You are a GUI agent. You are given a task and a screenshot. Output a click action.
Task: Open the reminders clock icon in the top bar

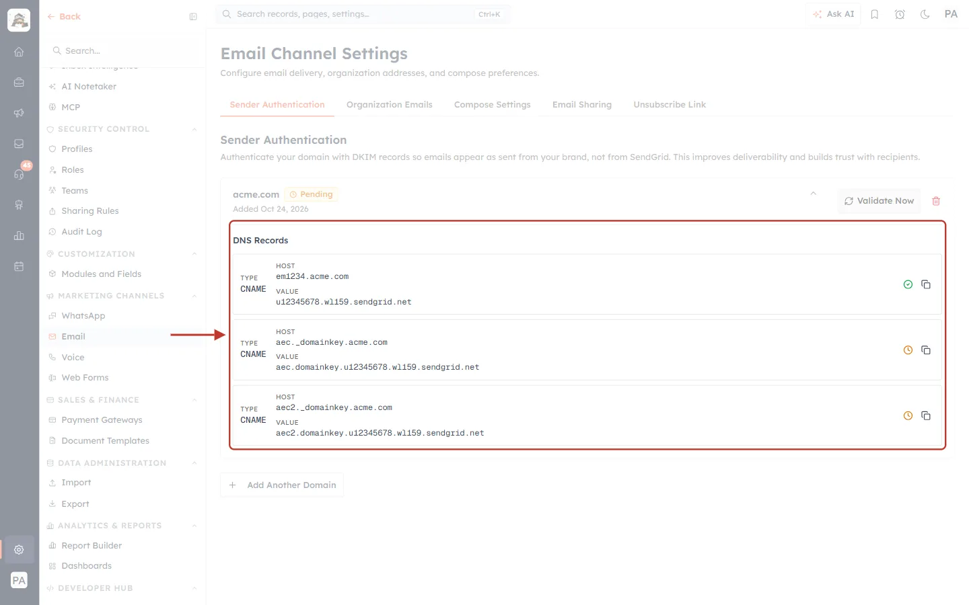pyautogui.click(x=900, y=14)
